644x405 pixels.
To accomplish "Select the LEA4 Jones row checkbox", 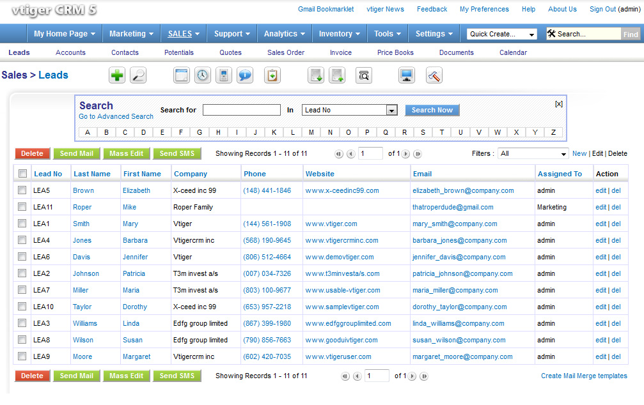I will [x=22, y=240].
